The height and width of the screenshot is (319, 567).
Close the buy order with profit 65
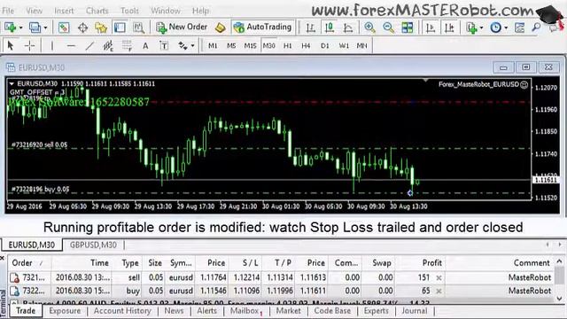pyautogui.click(x=439, y=291)
